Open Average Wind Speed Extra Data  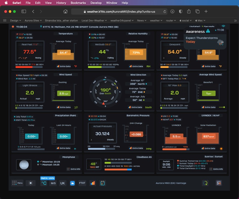pos(209,107)
